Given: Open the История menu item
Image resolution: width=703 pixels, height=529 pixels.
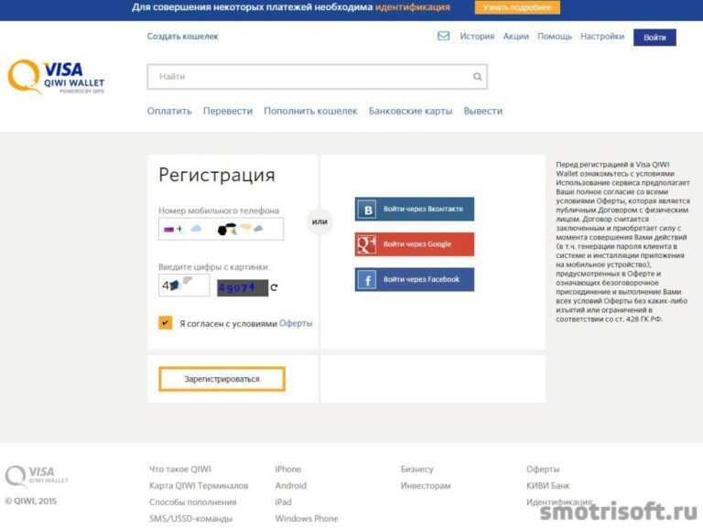Looking at the screenshot, I should click(477, 37).
